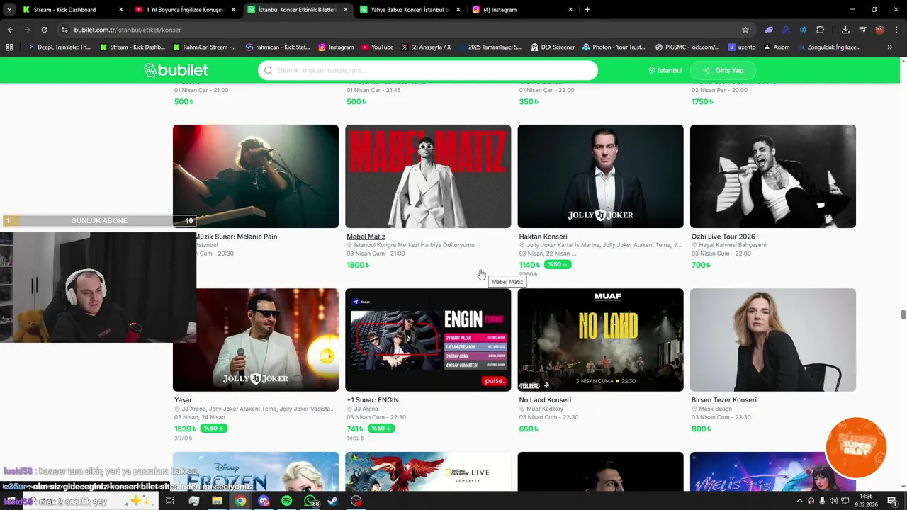The width and height of the screenshot is (907, 510).
Task: Close the İstanbul Konser Etkinlik Biletleri tab
Action: pyautogui.click(x=346, y=10)
